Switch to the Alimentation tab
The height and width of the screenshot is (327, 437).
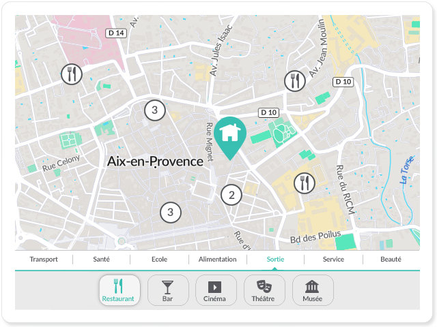218,260
